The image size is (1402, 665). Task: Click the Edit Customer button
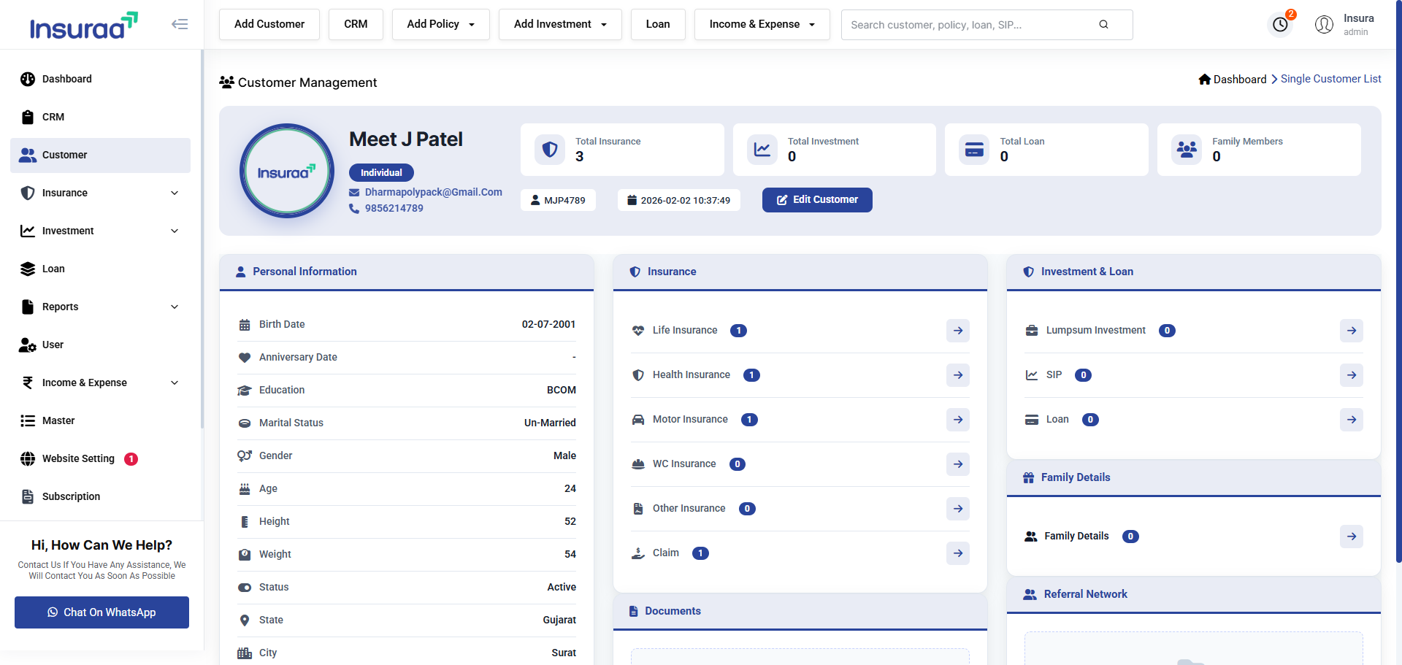tap(817, 200)
